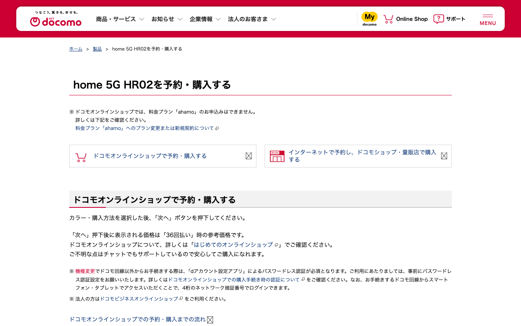Click the red 機種変更 text
The image size is (521, 326).
(x=85, y=271)
